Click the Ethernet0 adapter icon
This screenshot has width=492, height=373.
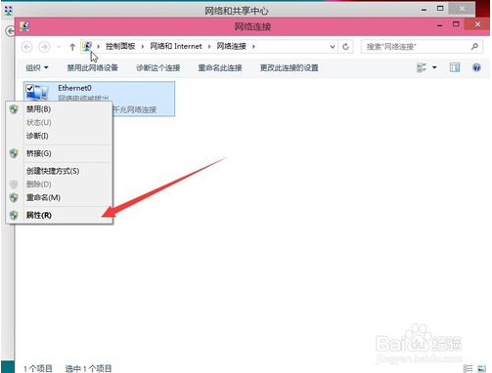[39, 93]
